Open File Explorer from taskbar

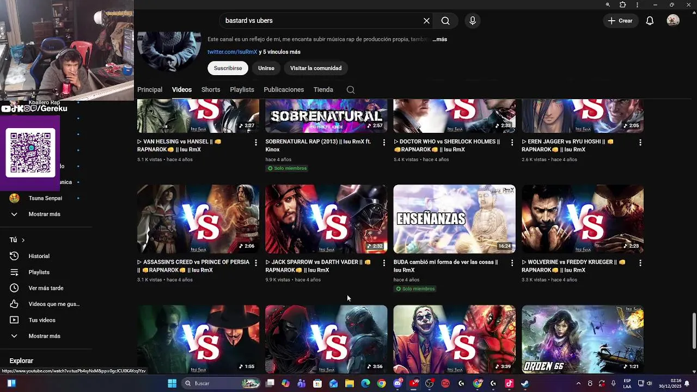349,383
